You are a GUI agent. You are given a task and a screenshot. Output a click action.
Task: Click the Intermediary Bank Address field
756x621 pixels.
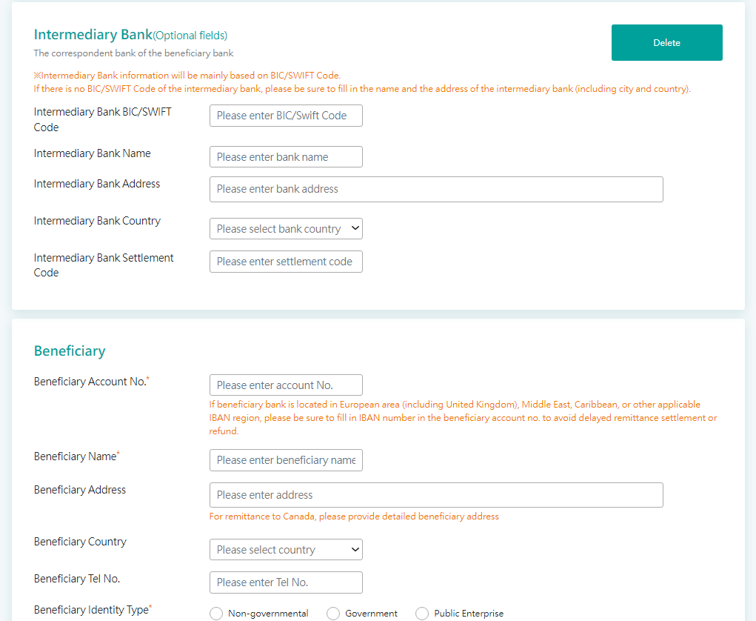coord(436,189)
